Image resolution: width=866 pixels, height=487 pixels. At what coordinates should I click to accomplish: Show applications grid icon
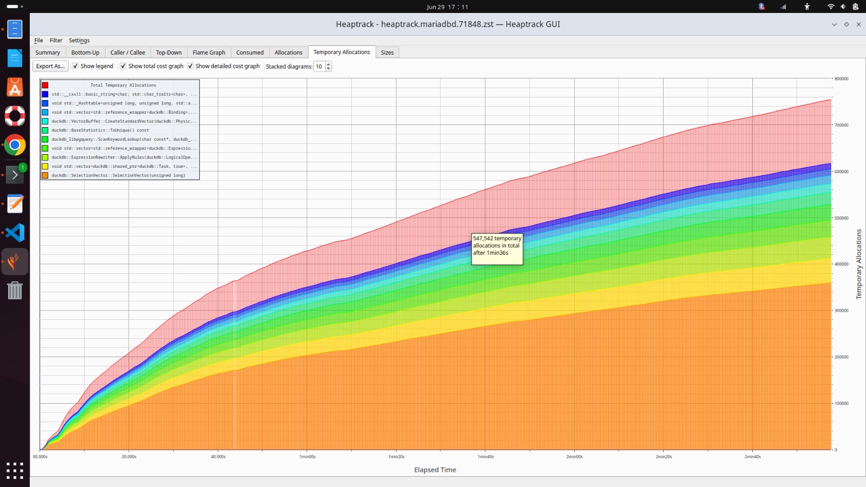point(15,470)
